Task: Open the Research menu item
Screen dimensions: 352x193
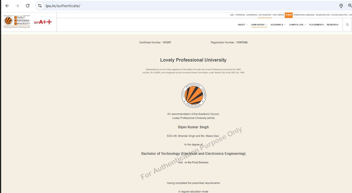Action: click(x=332, y=25)
